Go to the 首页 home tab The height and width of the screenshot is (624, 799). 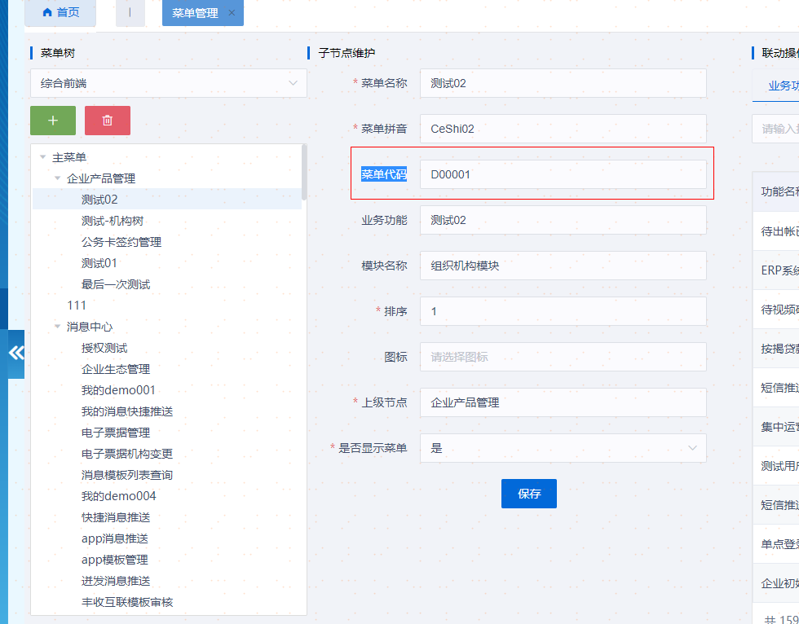pos(60,13)
